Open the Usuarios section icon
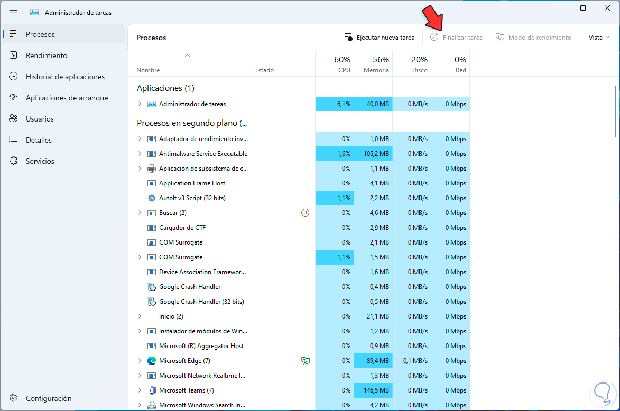Viewport: 620px width, 411px height. pos(13,118)
